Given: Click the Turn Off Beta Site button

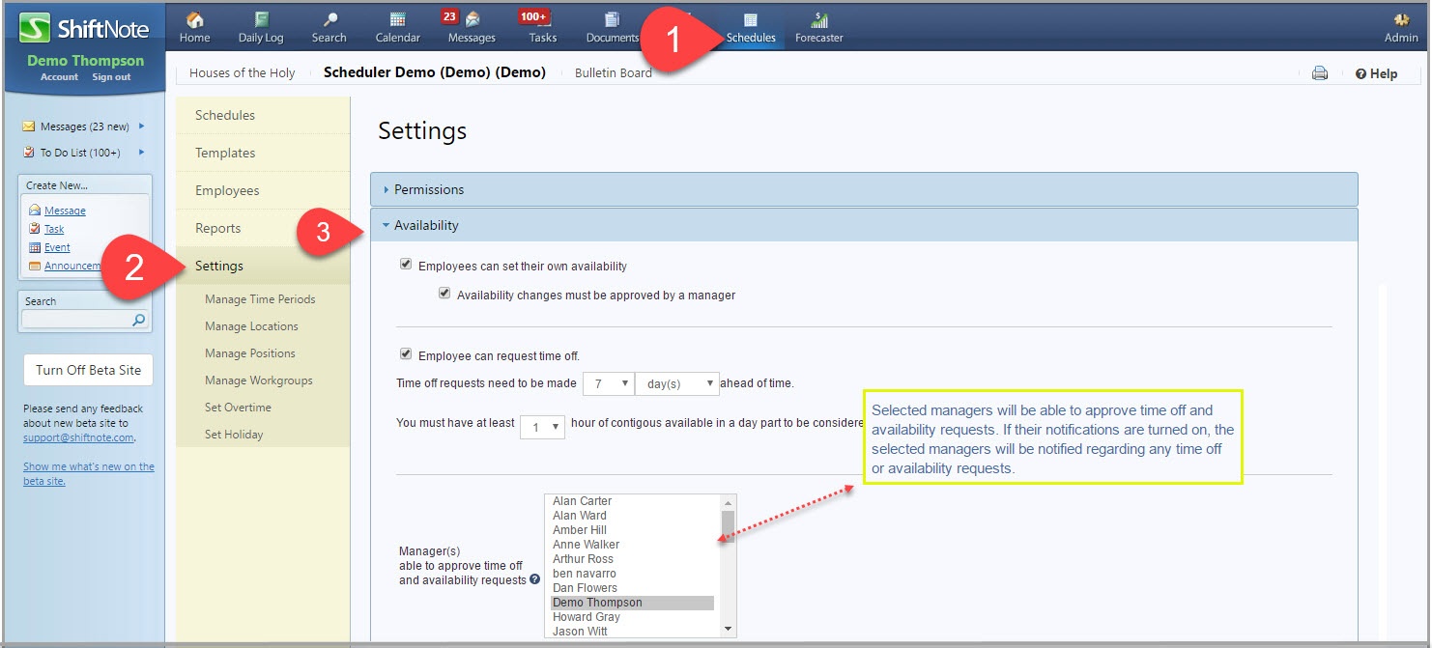Looking at the screenshot, I should point(88,370).
